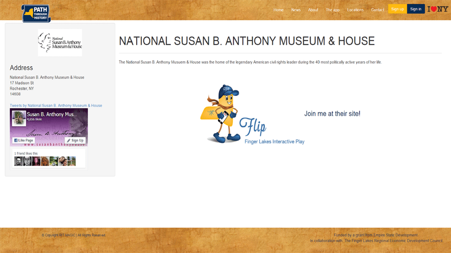
Task: Click the yellow Sign up button
Action: click(397, 9)
